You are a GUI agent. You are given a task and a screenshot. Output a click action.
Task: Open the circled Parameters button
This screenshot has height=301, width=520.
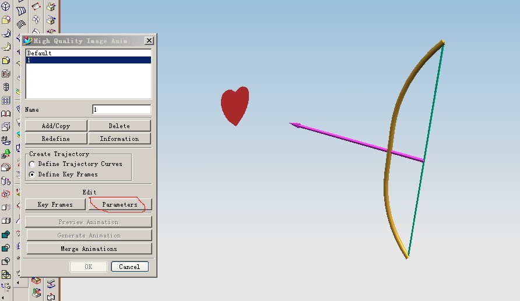(120, 205)
